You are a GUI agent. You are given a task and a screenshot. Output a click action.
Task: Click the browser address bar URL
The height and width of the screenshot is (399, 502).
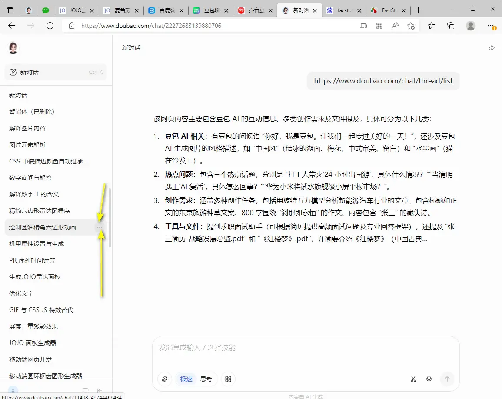[151, 26]
